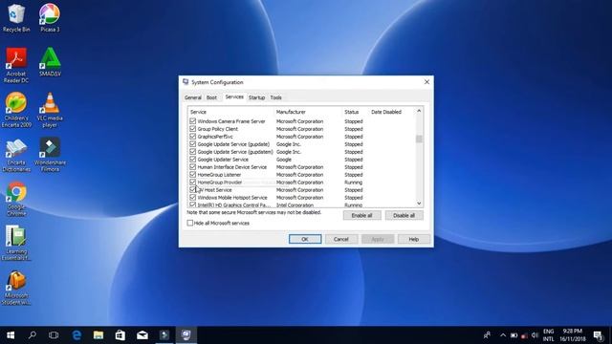Image resolution: width=612 pixels, height=344 pixels.
Task: Switch to the Startup tab
Action: click(x=257, y=97)
